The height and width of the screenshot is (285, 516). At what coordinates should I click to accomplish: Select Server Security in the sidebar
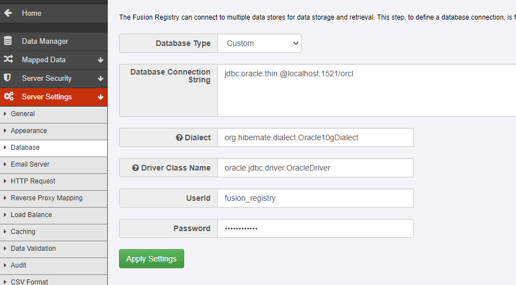click(54, 78)
